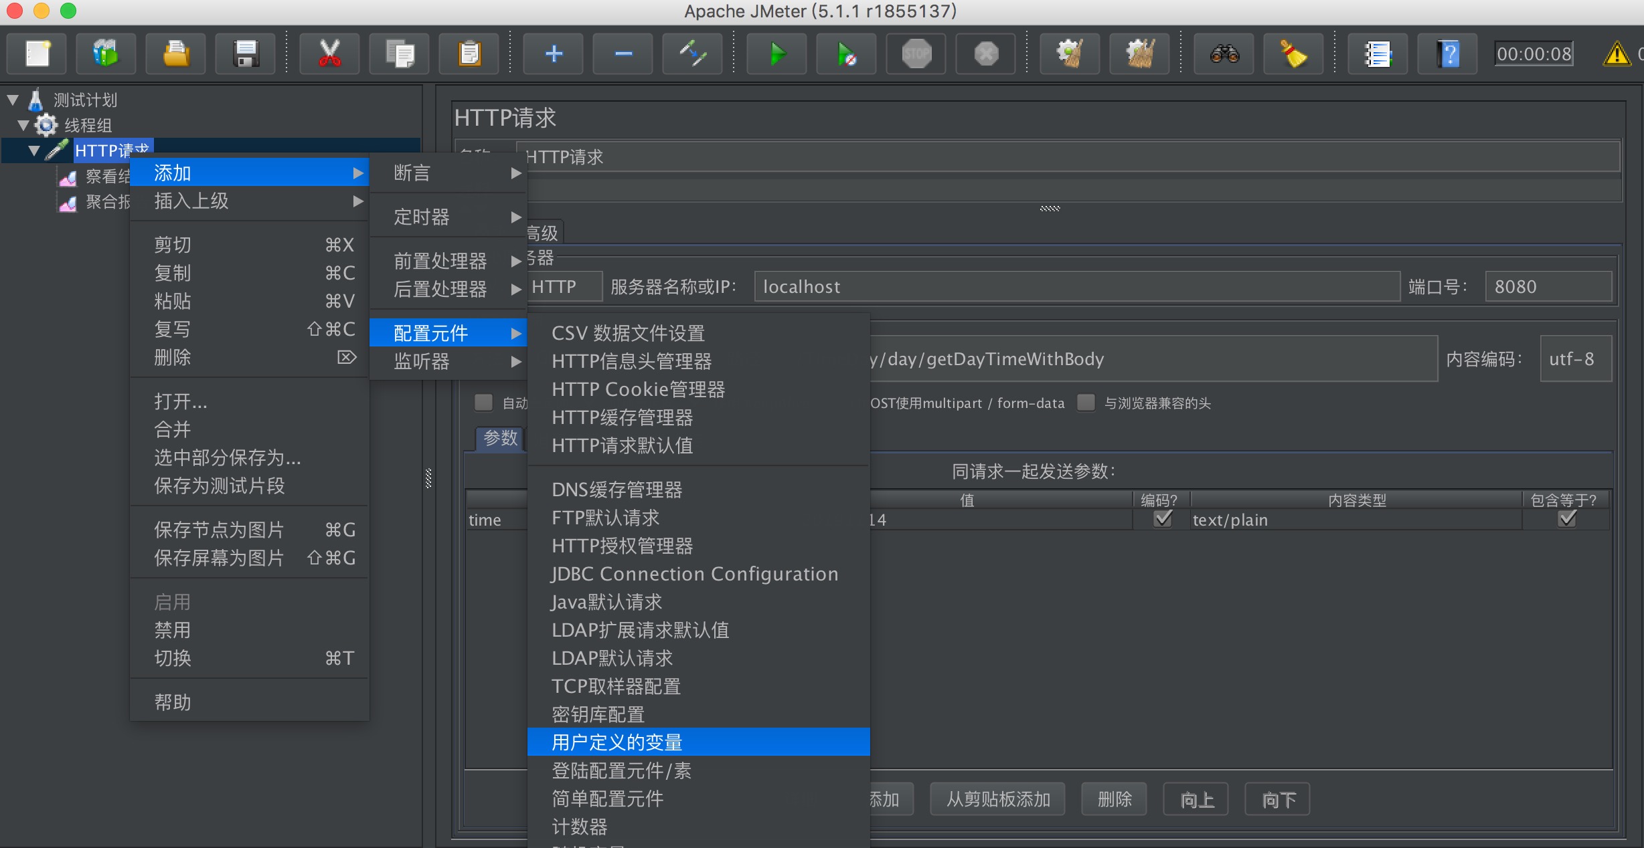Click the 端口号 field showing 8080
Viewport: 1644px width, 848px height.
1548,287
